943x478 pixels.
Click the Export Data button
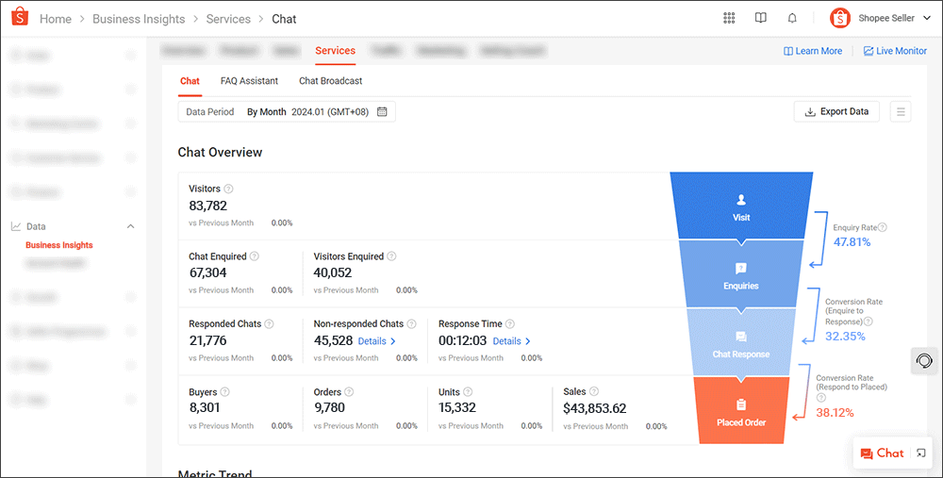pyautogui.click(x=835, y=112)
